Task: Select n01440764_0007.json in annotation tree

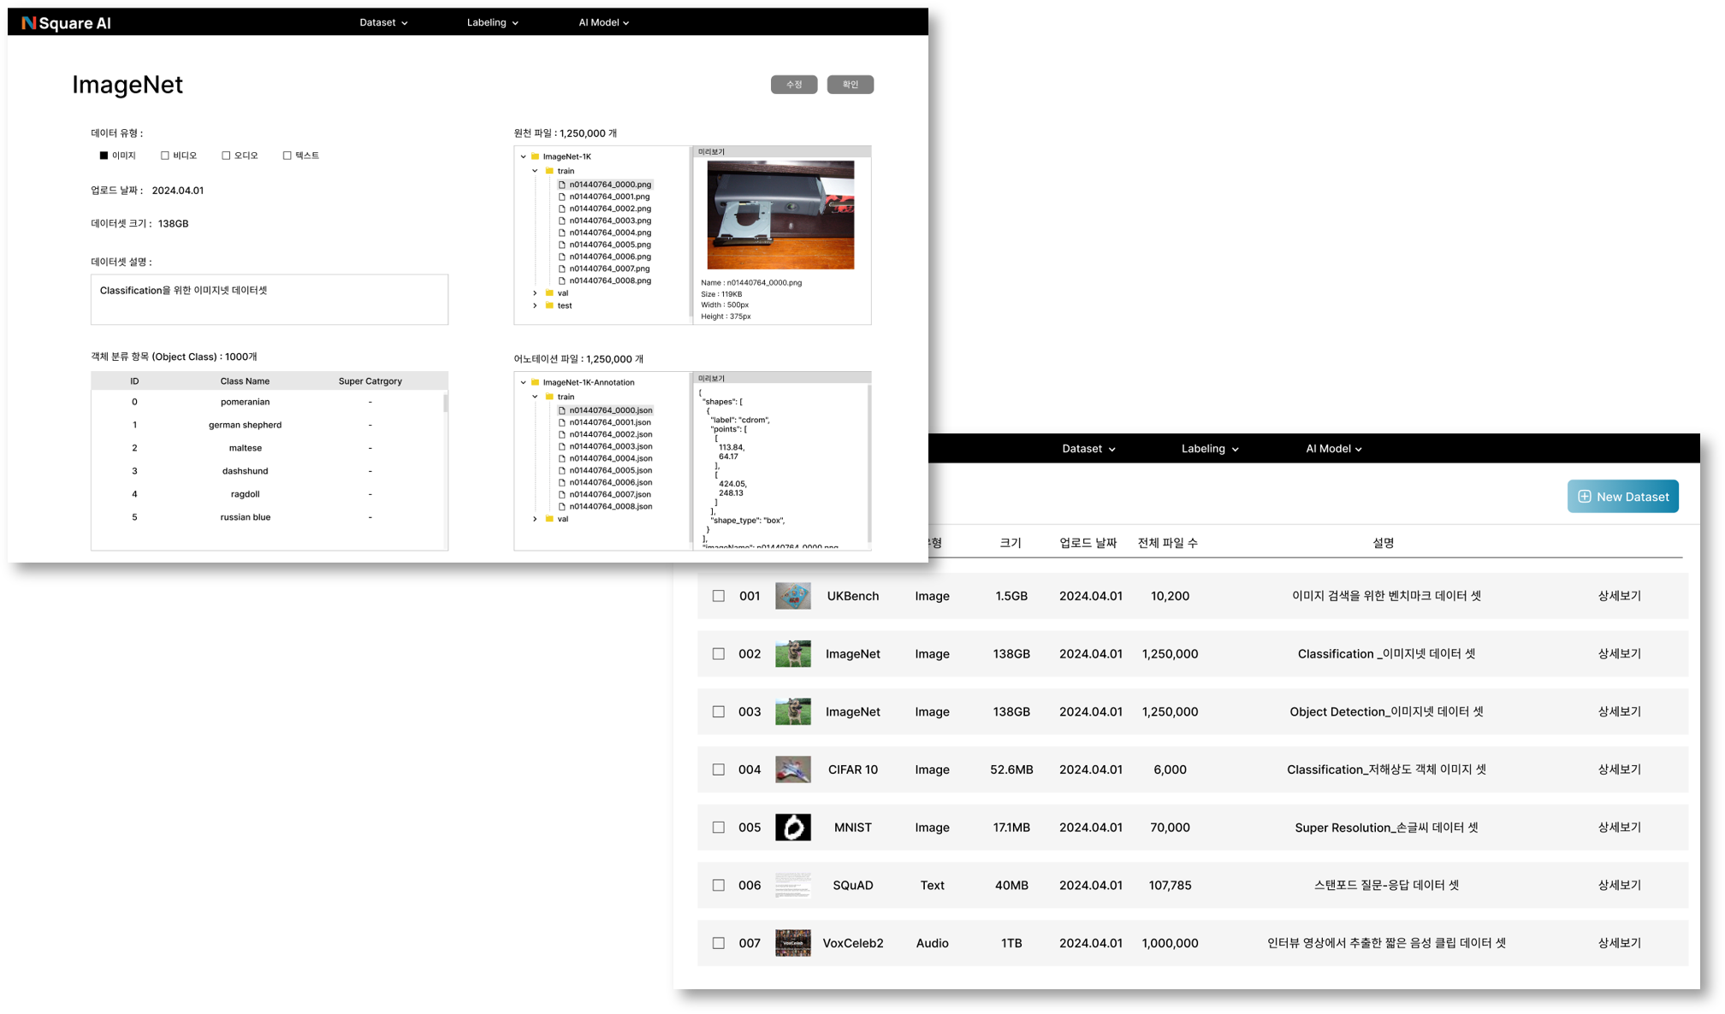Action: coord(610,494)
